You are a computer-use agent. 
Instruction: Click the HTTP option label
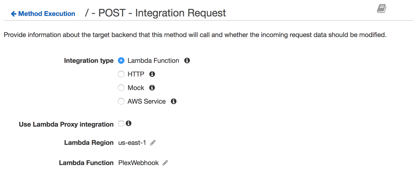coord(136,74)
